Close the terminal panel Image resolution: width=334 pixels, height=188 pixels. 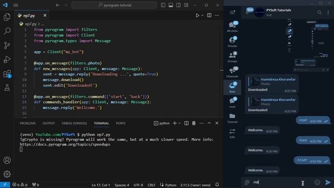click(217, 123)
